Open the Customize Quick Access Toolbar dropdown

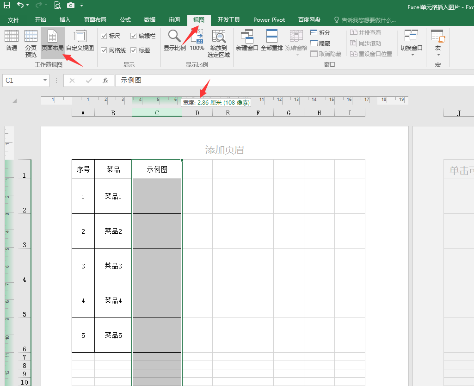81,5
